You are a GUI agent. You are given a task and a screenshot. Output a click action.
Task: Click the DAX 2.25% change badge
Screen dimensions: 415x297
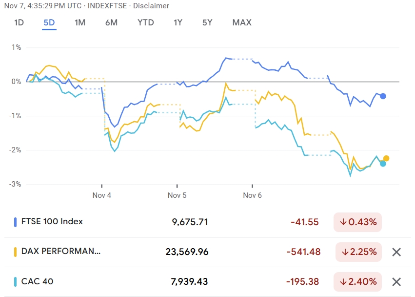coord(359,252)
